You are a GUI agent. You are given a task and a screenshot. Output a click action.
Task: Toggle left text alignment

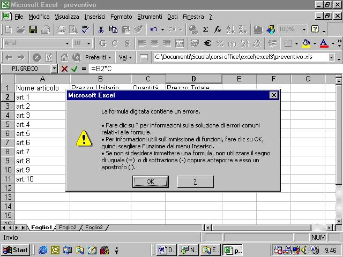(x=142, y=43)
